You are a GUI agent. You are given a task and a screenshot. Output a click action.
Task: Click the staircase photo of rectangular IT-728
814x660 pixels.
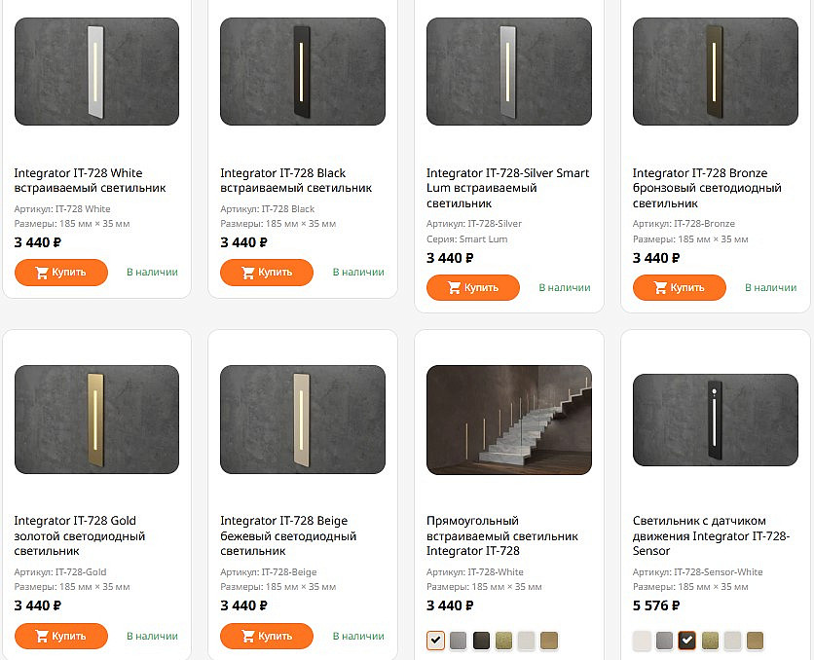[x=508, y=421]
